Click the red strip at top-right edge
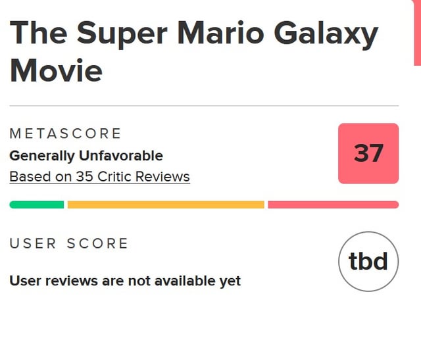 417,32
